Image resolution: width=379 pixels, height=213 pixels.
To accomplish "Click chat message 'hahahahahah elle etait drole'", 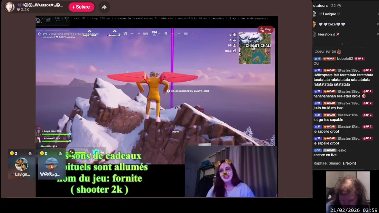I will click(340, 96).
